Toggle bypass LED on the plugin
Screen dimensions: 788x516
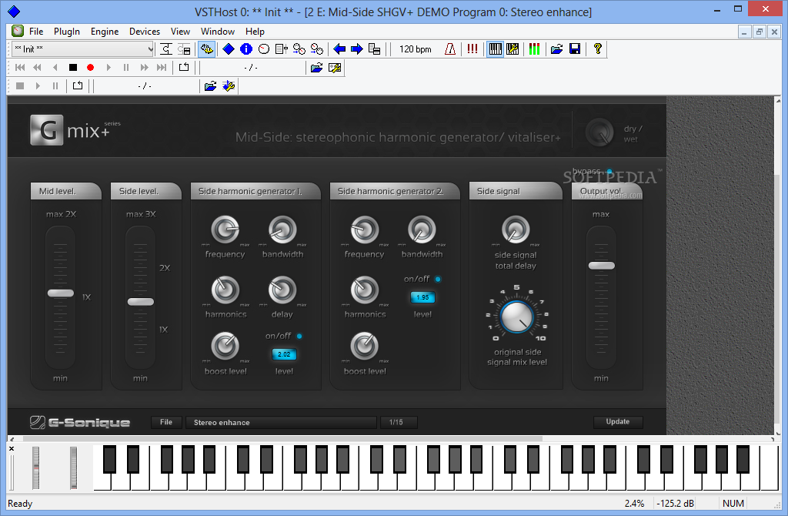609,172
